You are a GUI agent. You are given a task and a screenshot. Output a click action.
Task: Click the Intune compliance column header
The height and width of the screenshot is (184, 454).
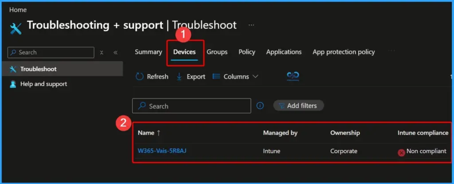click(423, 133)
